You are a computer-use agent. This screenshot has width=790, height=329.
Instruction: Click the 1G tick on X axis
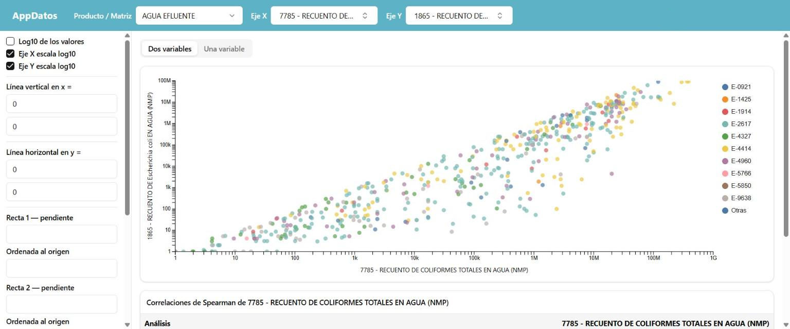pos(713,258)
